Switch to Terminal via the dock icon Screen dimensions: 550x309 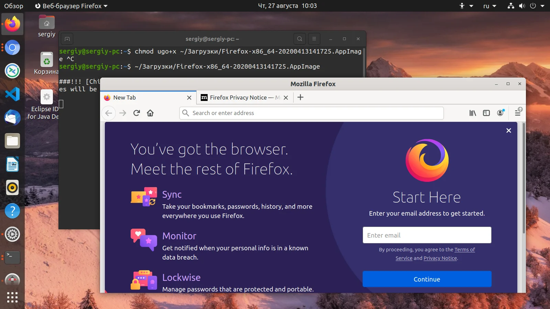tap(12, 257)
